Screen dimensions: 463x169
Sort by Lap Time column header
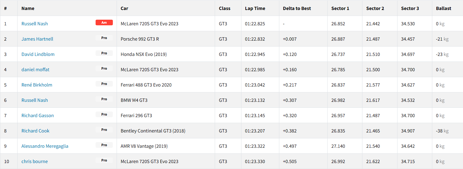(255, 8)
